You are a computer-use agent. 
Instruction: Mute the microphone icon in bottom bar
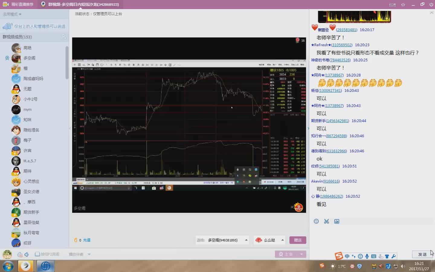19,254
